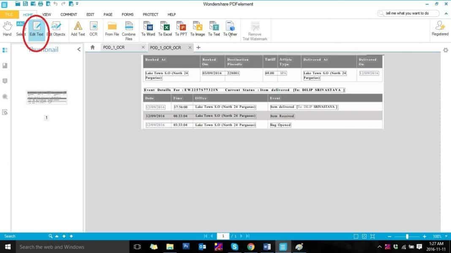Click the page number input field
451x253 pixels.
coord(223,236)
